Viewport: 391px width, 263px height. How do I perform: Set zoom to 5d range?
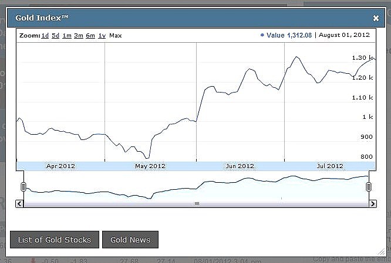click(56, 36)
